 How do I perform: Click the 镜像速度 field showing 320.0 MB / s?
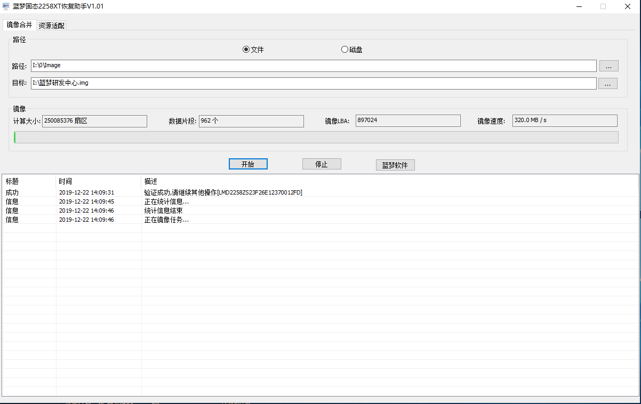click(x=565, y=121)
